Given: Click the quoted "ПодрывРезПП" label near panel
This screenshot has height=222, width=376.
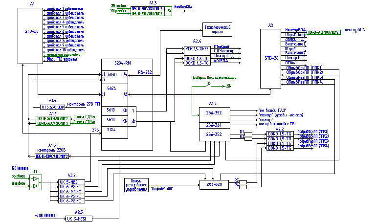Looking at the screenshot, I should point(162,189).
